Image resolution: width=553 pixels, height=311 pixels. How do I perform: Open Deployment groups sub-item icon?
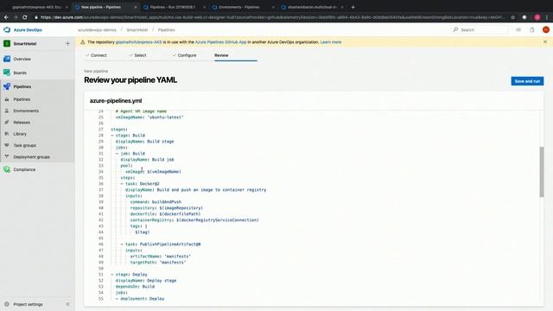coord(7,157)
